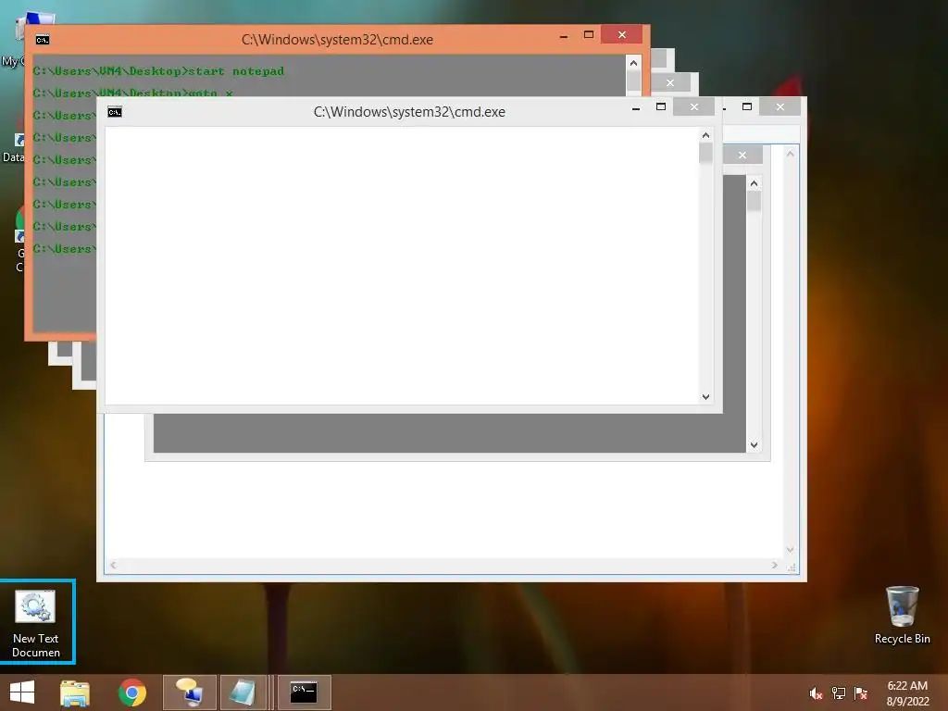Viewport: 948px width, 711px height.
Task: Select the New Text Document desktop icon
Action: coord(36,623)
